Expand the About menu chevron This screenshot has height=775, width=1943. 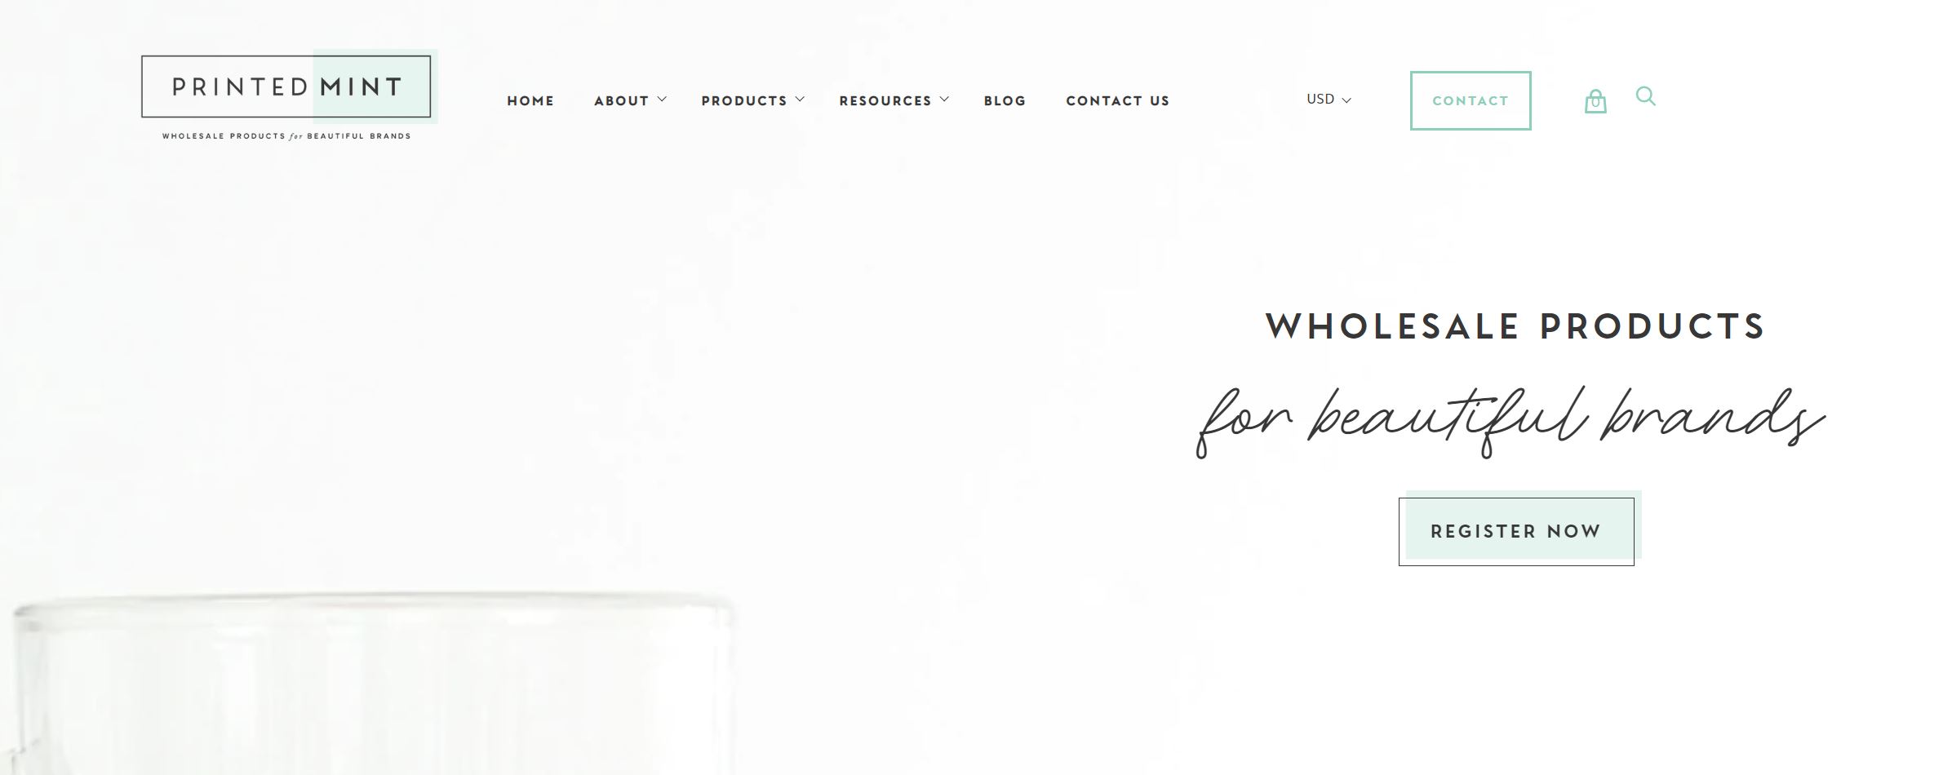tap(662, 100)
